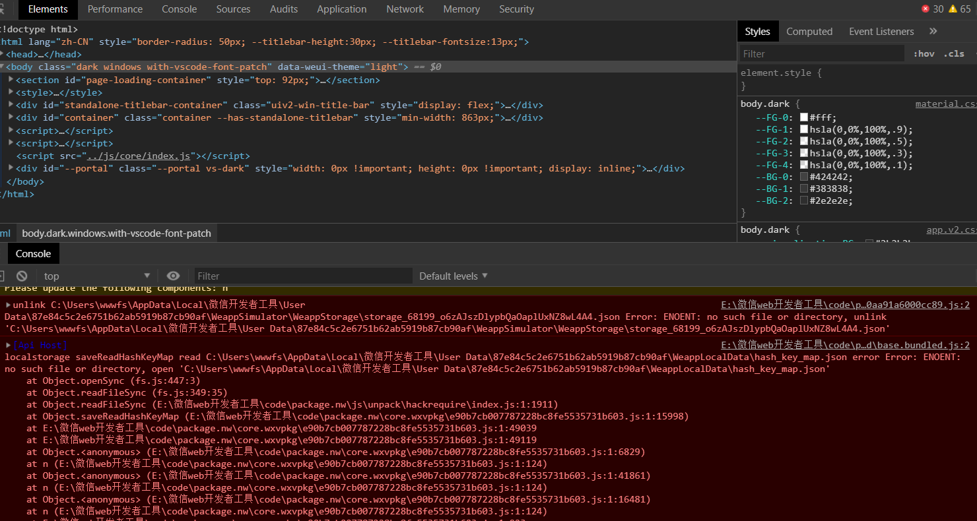Viewport: 977px width, 521px height.
Task: Open the --BG-1 #383838 color swatch
Action: (804, 189)
